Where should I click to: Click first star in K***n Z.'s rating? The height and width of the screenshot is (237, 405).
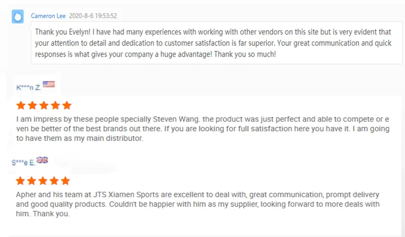pyautogui.click(x=21, y=106)
